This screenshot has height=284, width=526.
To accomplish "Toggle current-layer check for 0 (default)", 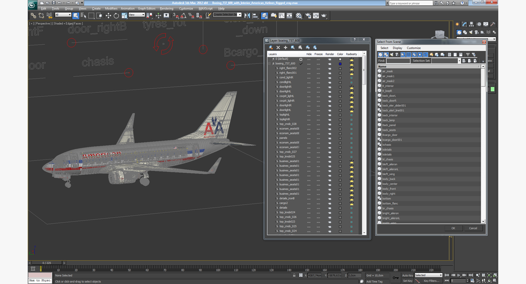I will point(301,59).
